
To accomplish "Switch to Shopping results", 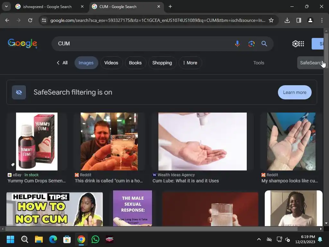I will pos(162,63).
